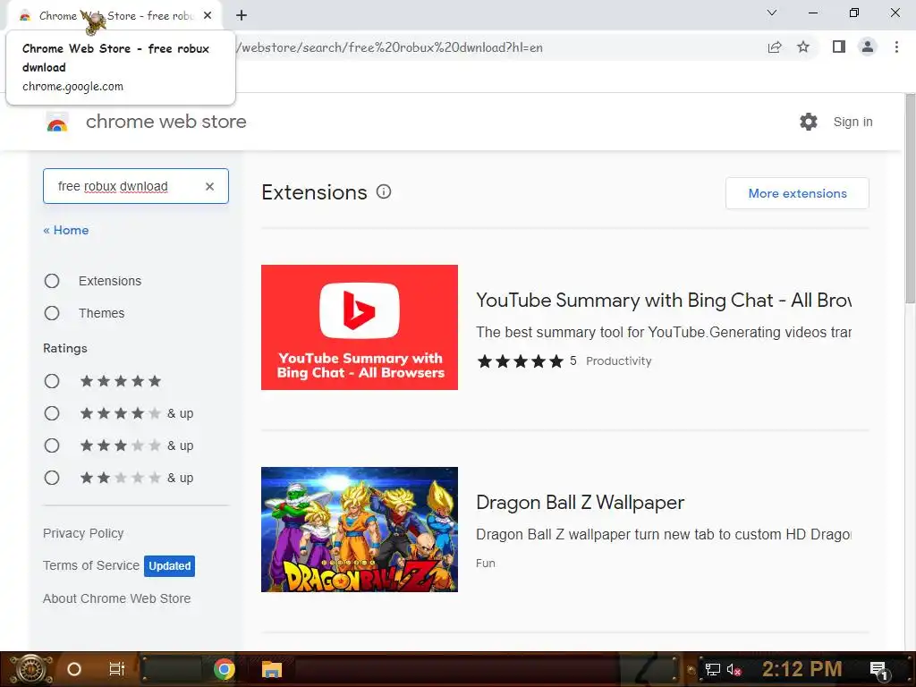
Task: Filter by five-star rating
Action: point(52,381)
